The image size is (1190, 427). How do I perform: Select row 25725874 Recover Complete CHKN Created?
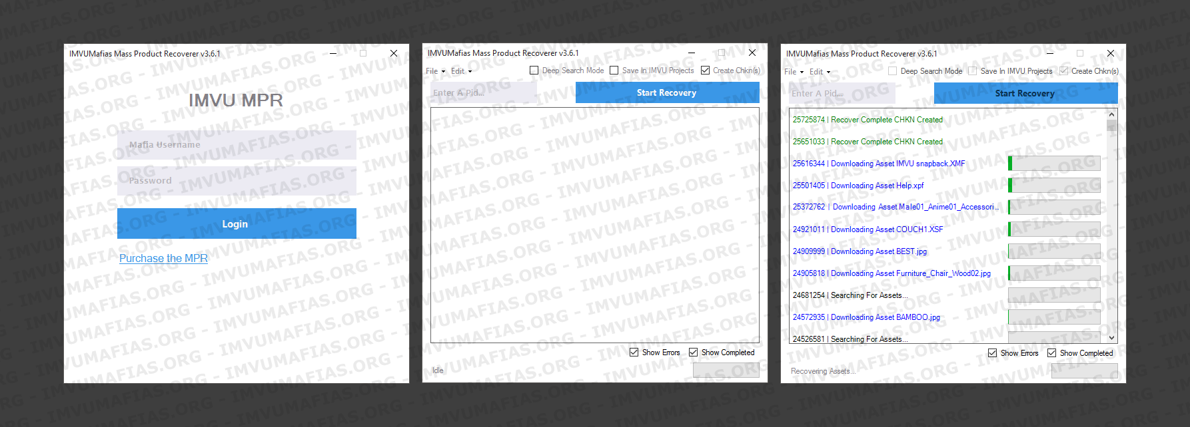coord(868,120)
